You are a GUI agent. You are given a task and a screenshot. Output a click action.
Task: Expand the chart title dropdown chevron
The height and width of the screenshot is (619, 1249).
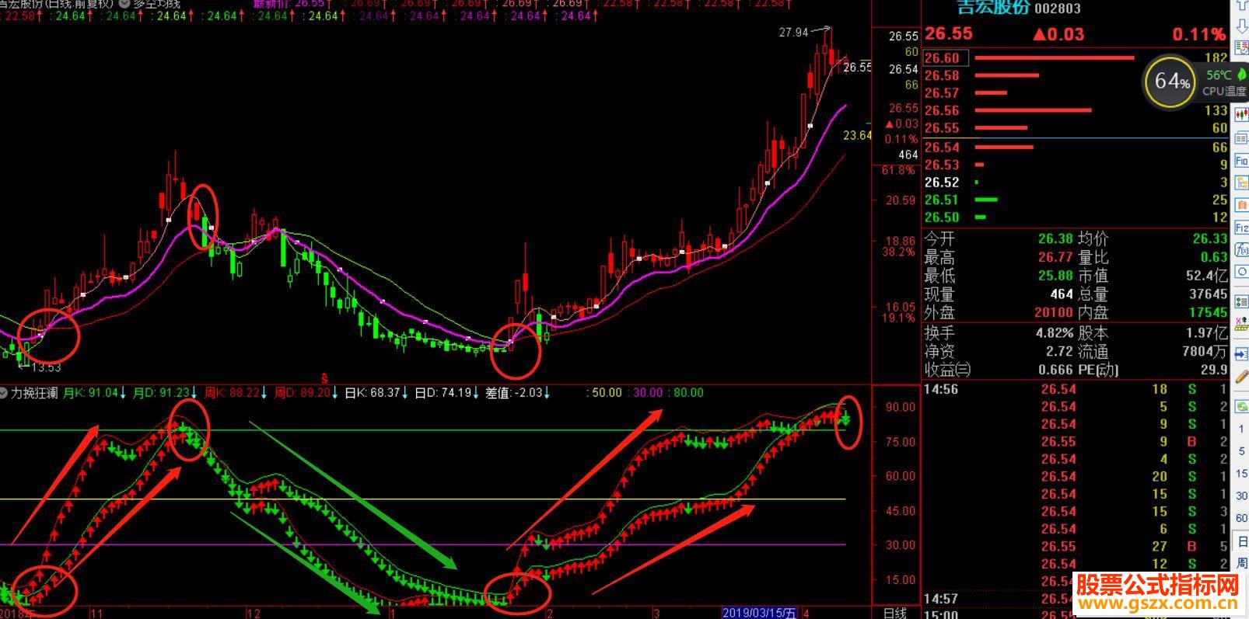tap(124, 4)
